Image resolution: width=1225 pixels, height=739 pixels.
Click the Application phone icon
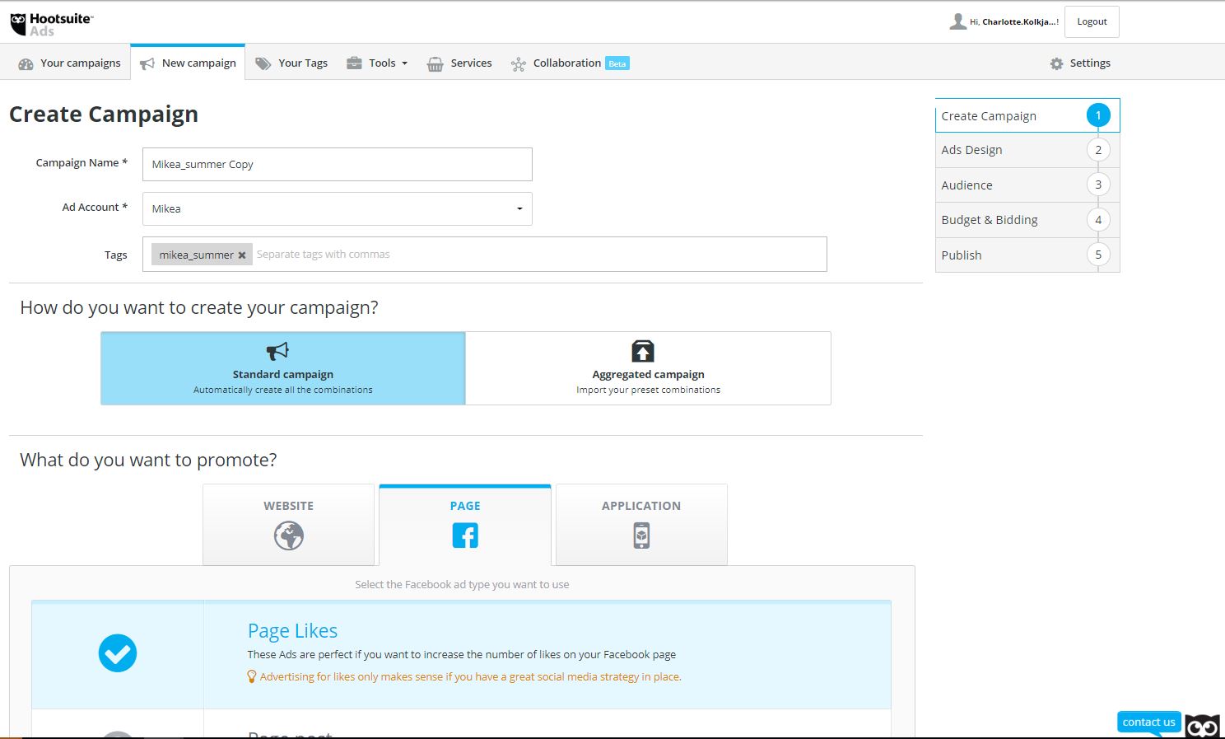coord(641,536)
